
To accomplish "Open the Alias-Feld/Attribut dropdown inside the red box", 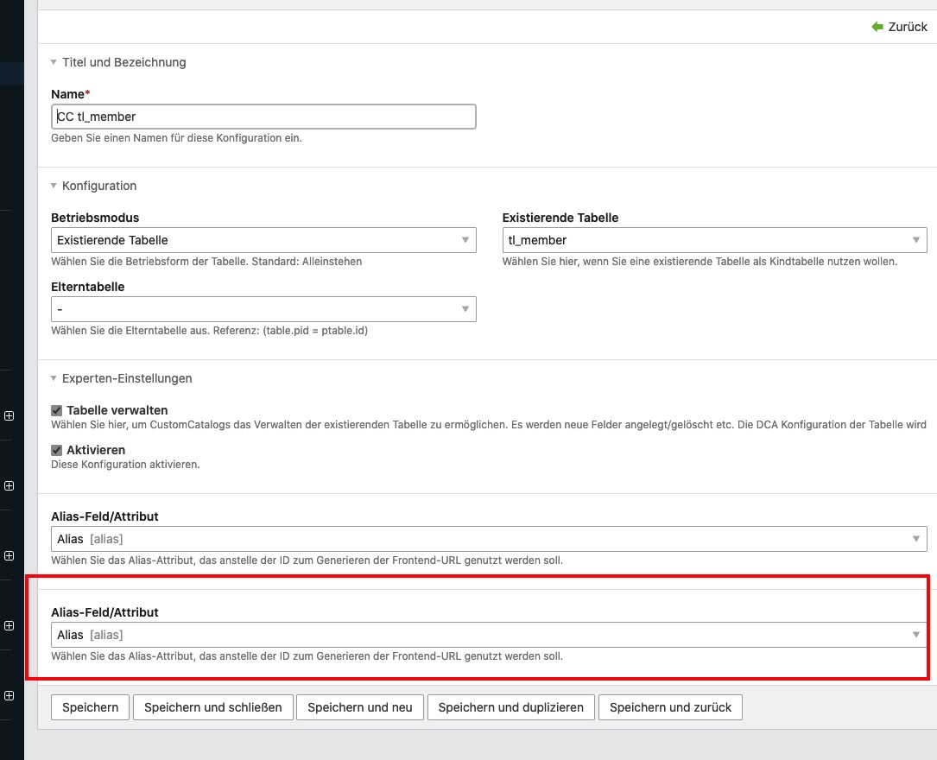I will [489, 635].
